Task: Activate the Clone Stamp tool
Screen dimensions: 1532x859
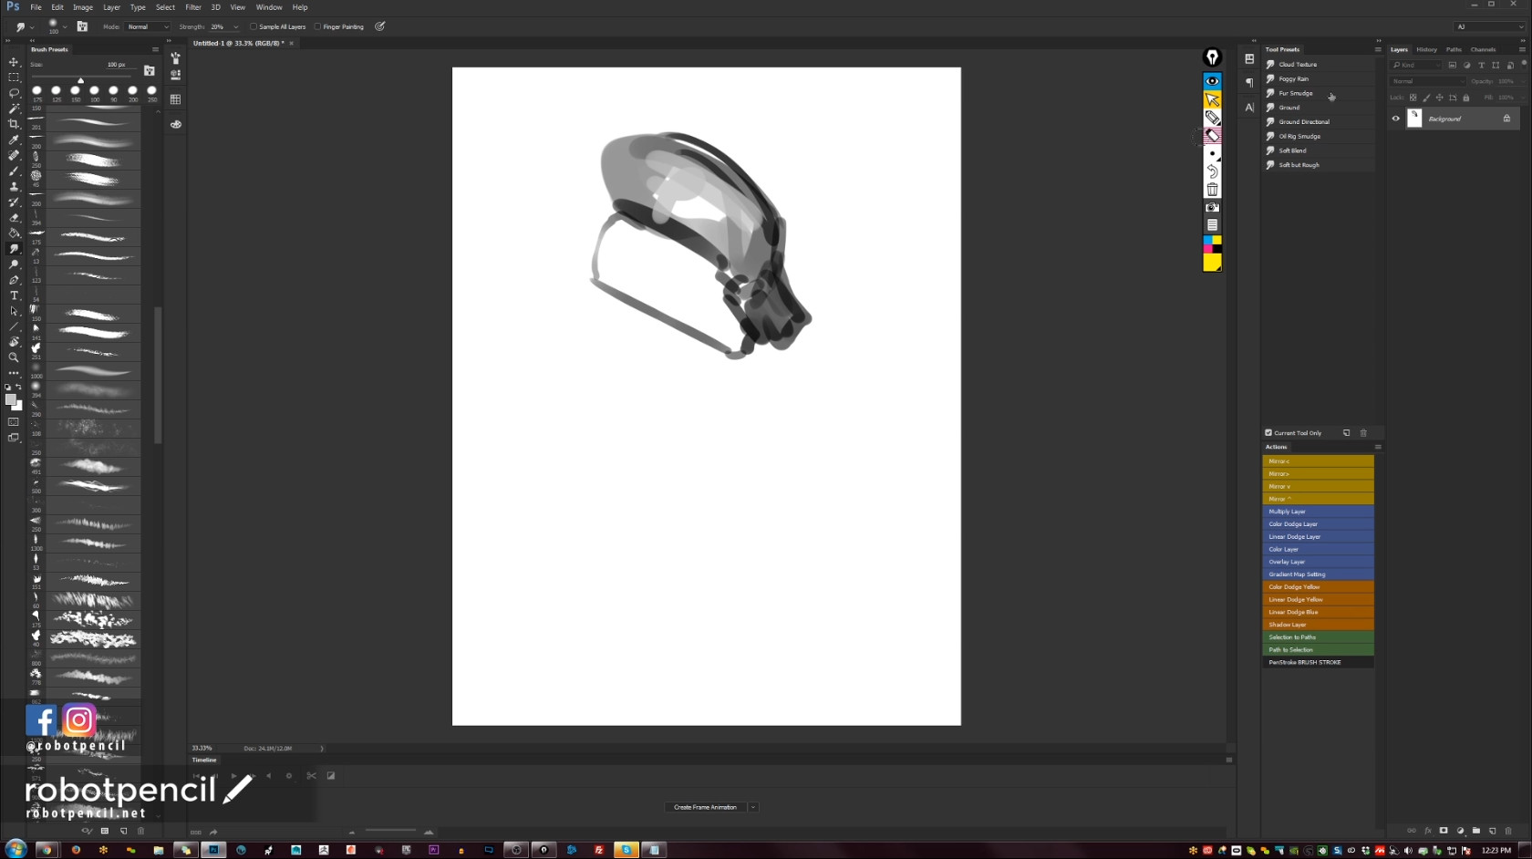Action: coord(14,186)
